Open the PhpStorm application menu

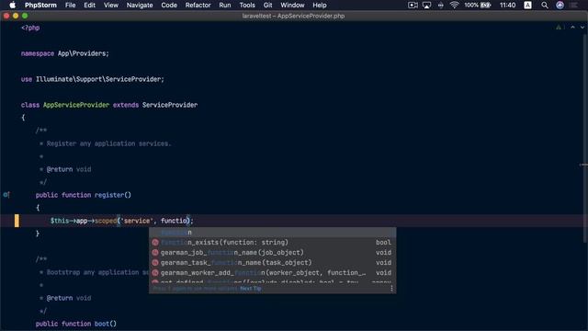(40, 6)
